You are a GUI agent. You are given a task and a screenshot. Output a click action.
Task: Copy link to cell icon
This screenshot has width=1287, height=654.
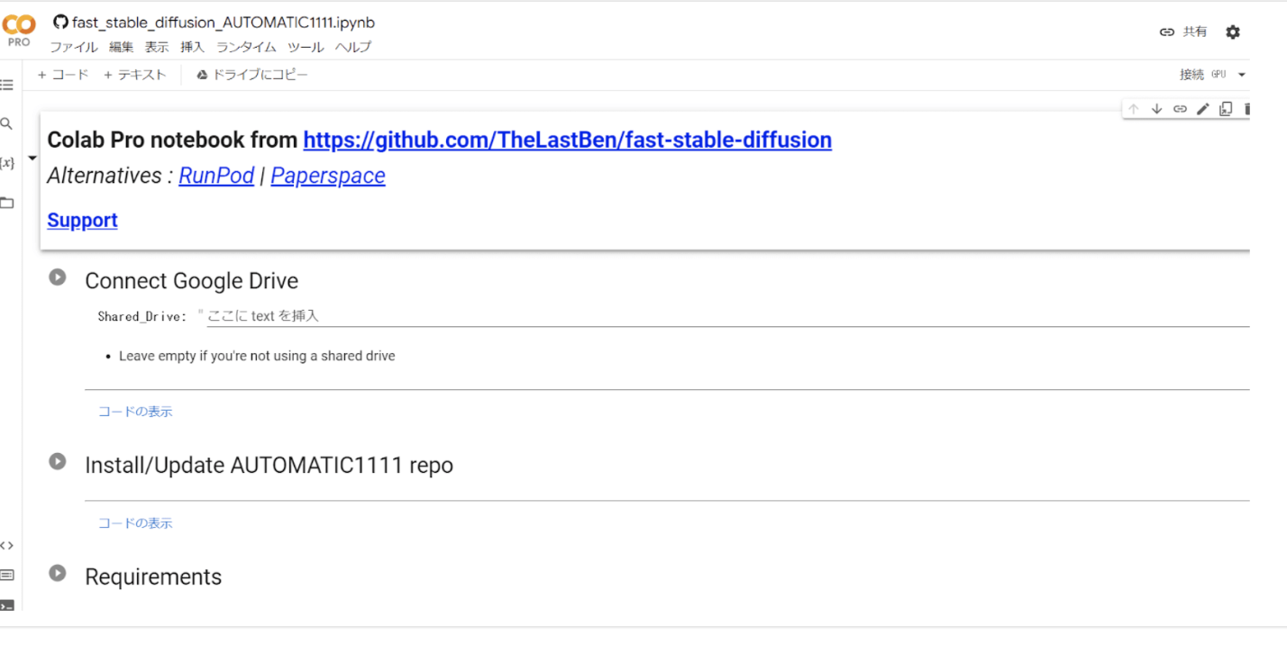(1180, 109)
